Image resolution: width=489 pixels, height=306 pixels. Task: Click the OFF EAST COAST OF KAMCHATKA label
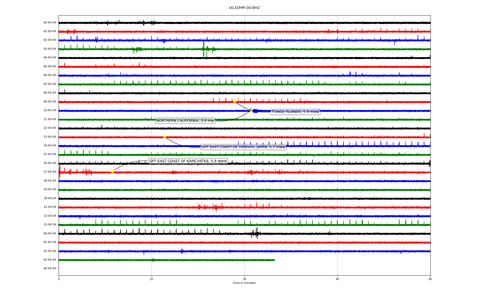coord(188,161)
